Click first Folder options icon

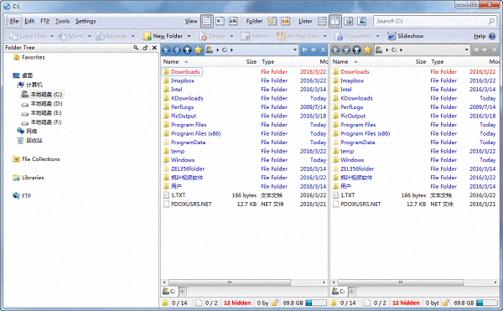click(272, 21)
